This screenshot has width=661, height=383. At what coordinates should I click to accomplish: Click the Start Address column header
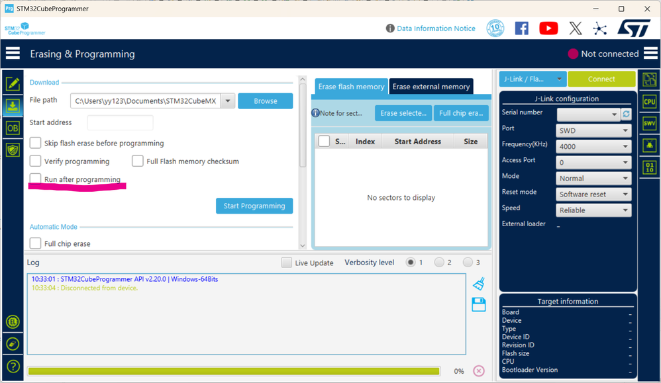pos(418,142)
